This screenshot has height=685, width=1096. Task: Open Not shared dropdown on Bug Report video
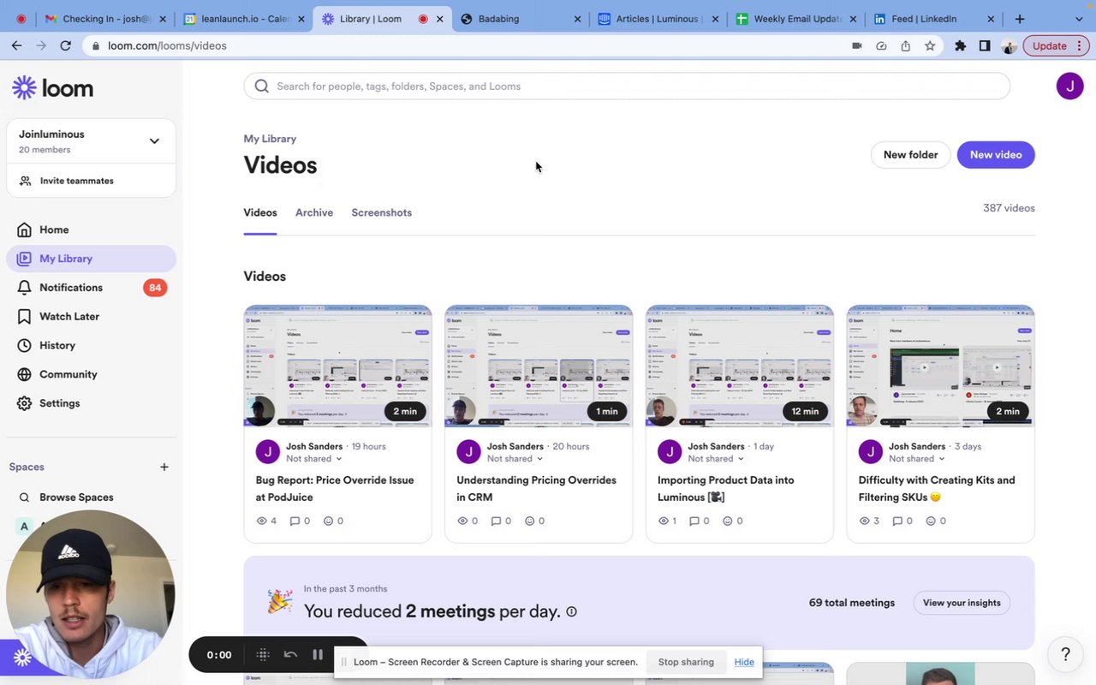[x=313, y=459]
